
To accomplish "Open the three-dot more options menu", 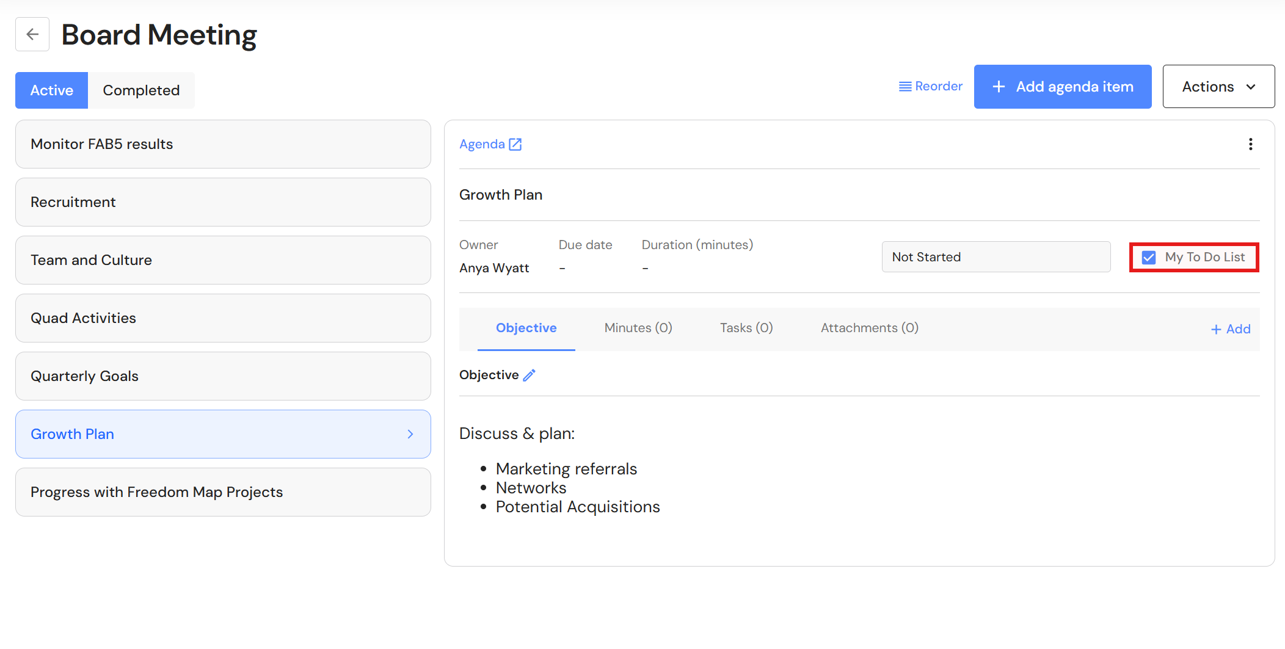I will 1250,144.
